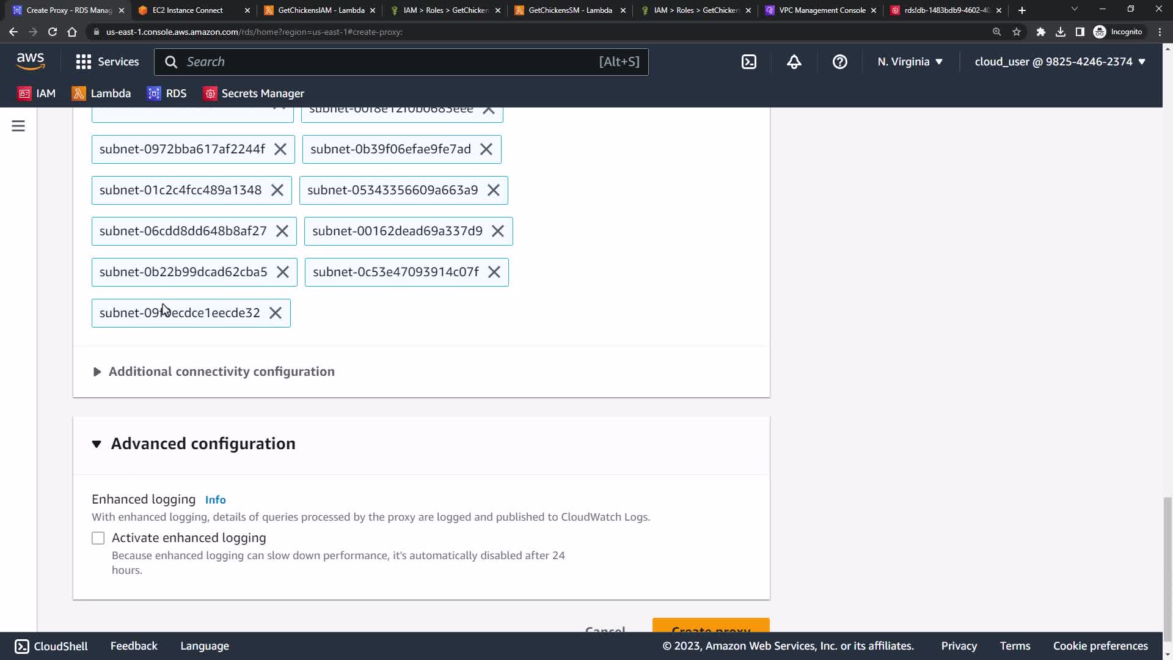The width and height of the screenshot is (1173, 660).
Task: Click the Enhanced logging Info link
Action: point(215,500)
